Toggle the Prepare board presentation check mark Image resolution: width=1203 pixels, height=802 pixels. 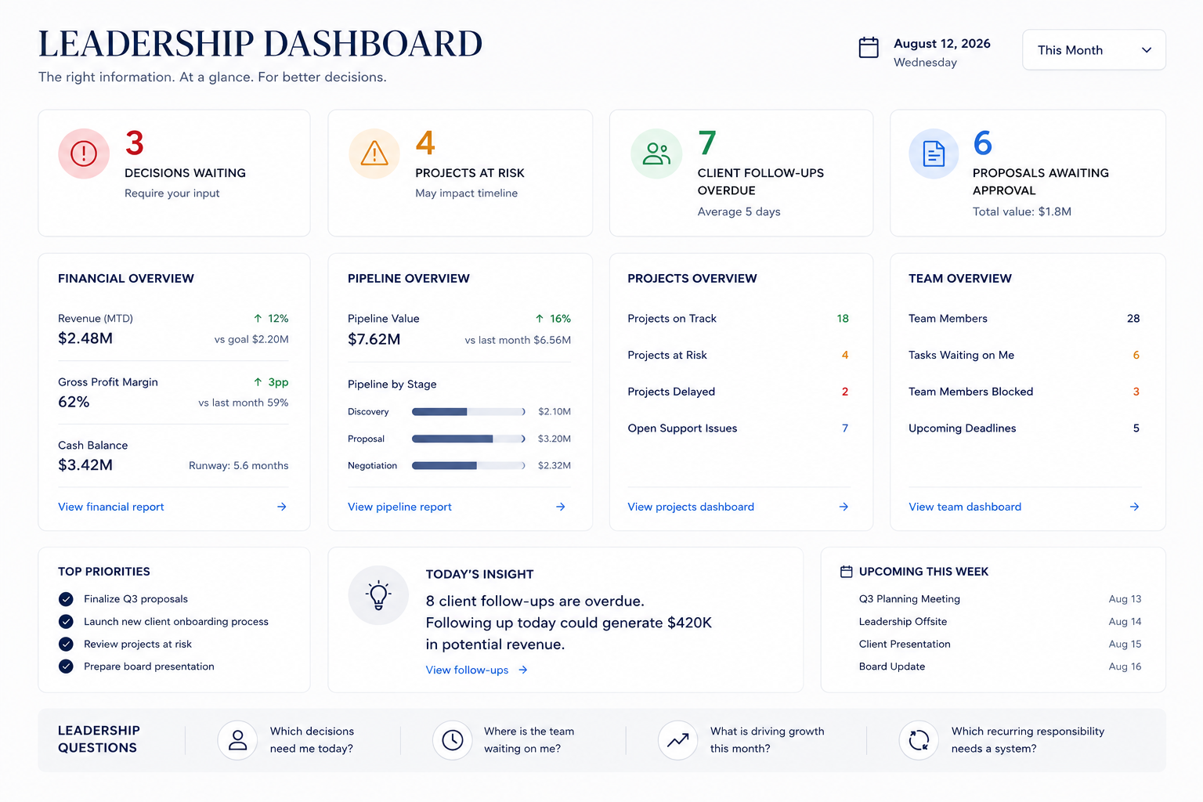[x=66, y=667]
